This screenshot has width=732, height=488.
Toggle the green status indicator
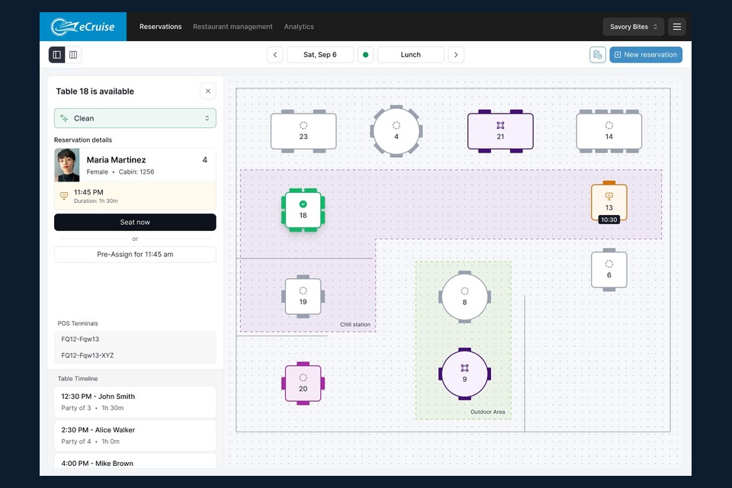pyautogui.click(x=365, y=55)
